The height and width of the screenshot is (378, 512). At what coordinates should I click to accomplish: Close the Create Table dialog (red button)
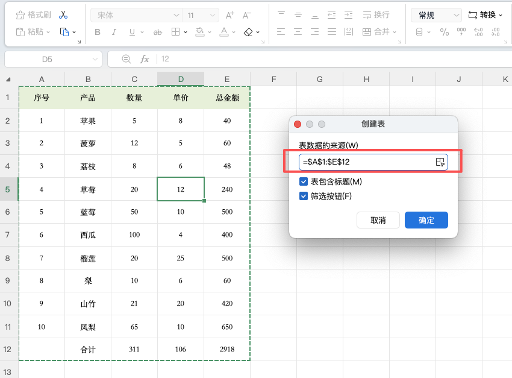coord(298,124)
